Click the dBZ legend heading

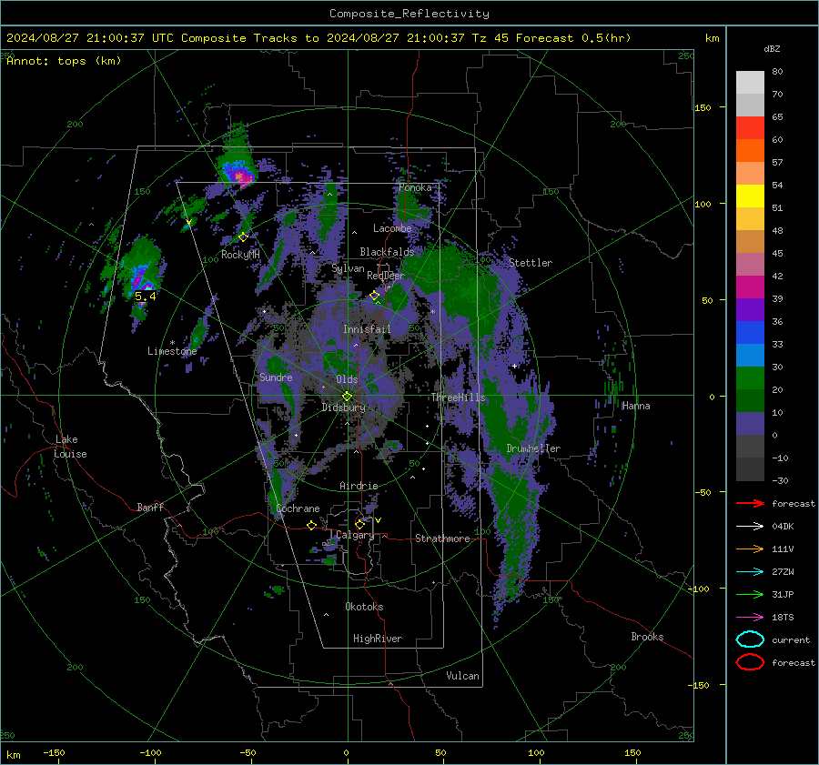pyautogui.click(x=772, y=48)
